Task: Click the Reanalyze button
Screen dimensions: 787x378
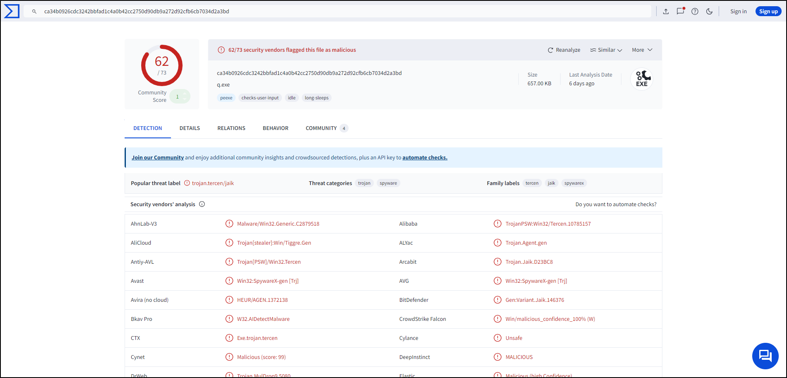Action: coord(564,50)
